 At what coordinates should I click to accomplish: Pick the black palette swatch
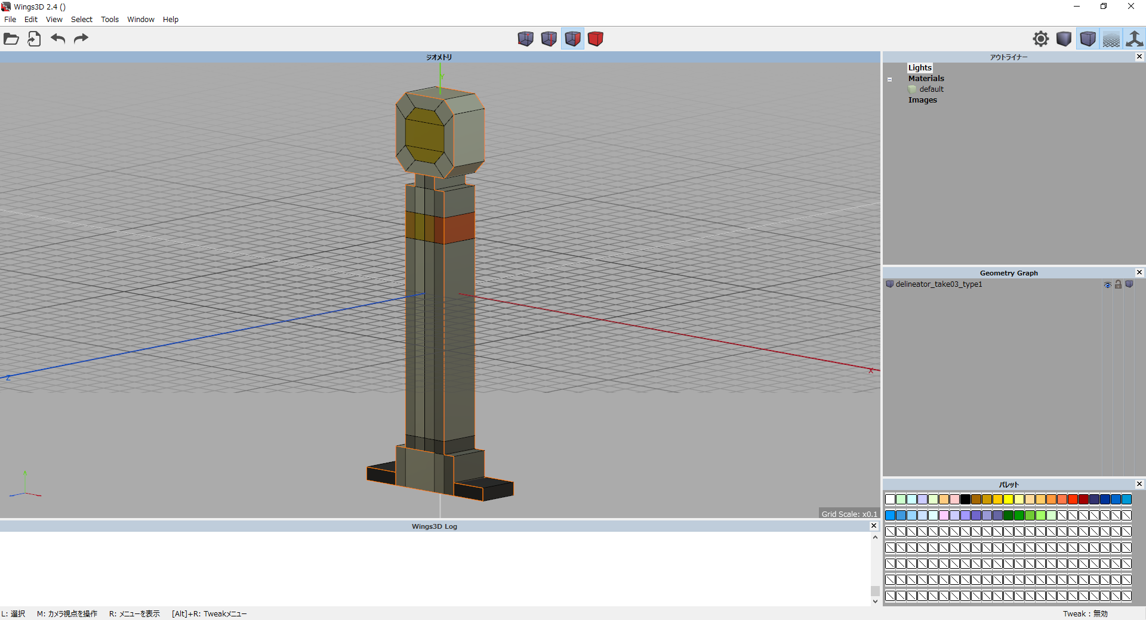click(965, 500)
